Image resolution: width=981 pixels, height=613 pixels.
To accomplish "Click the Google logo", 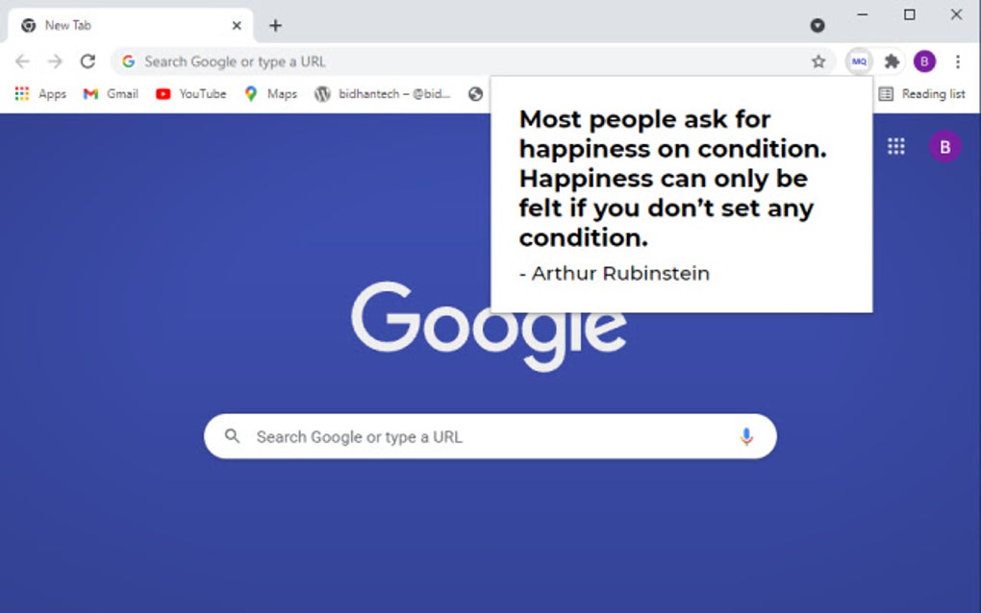I will (x=489, y=326).
